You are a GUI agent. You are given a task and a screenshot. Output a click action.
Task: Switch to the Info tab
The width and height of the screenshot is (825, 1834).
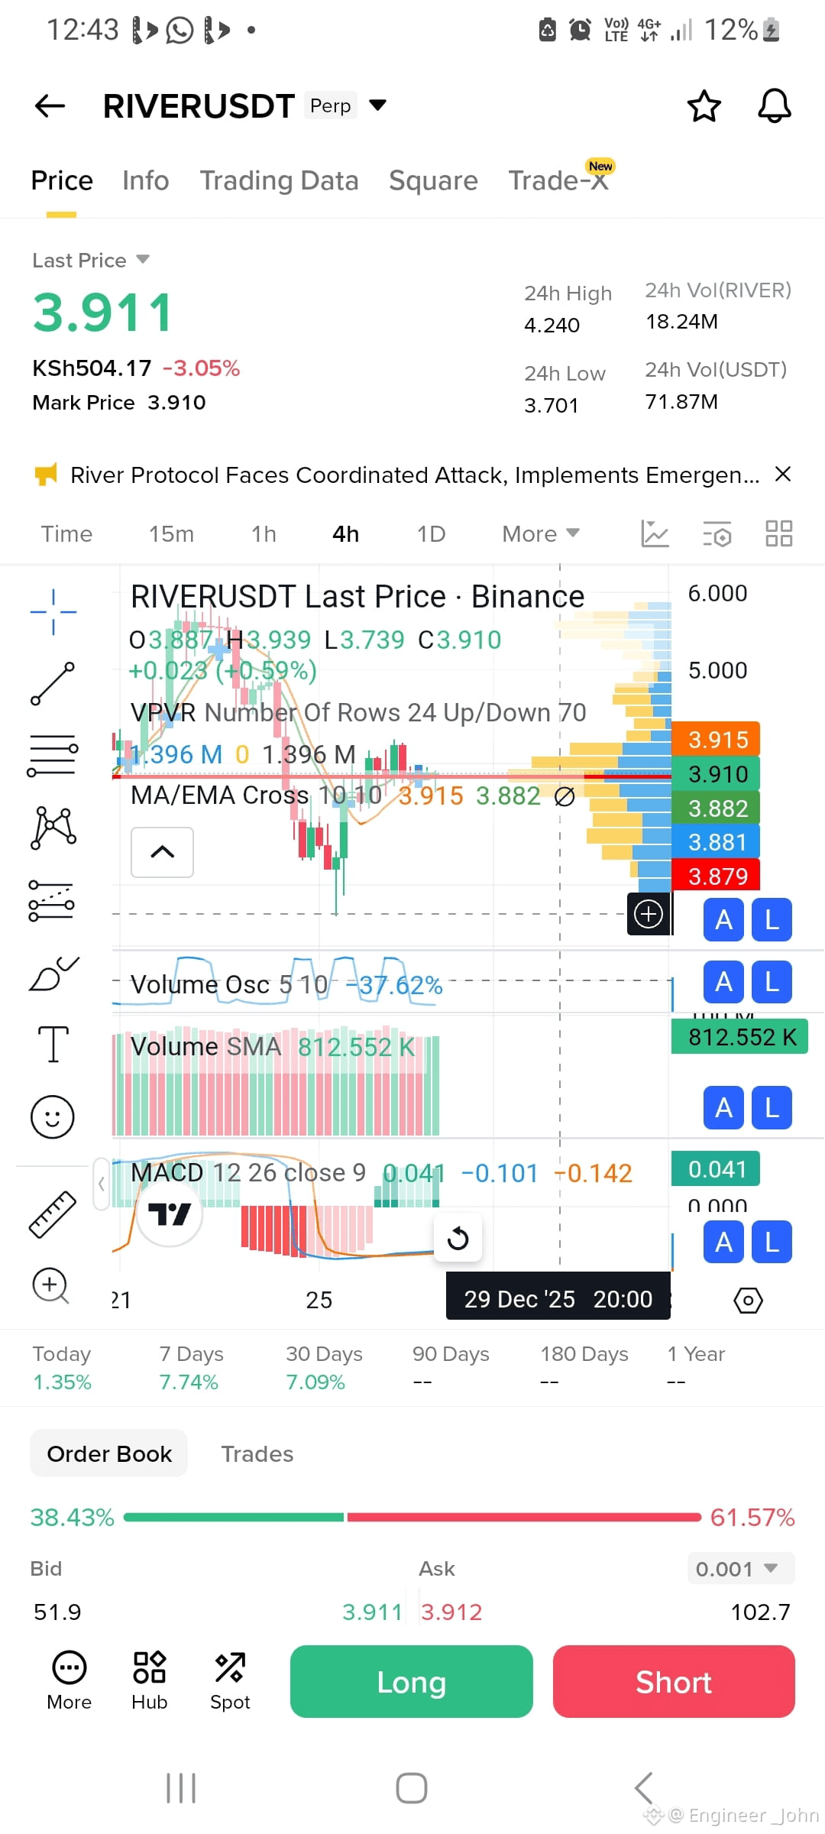pyautogui.click(x=146, y=180)
